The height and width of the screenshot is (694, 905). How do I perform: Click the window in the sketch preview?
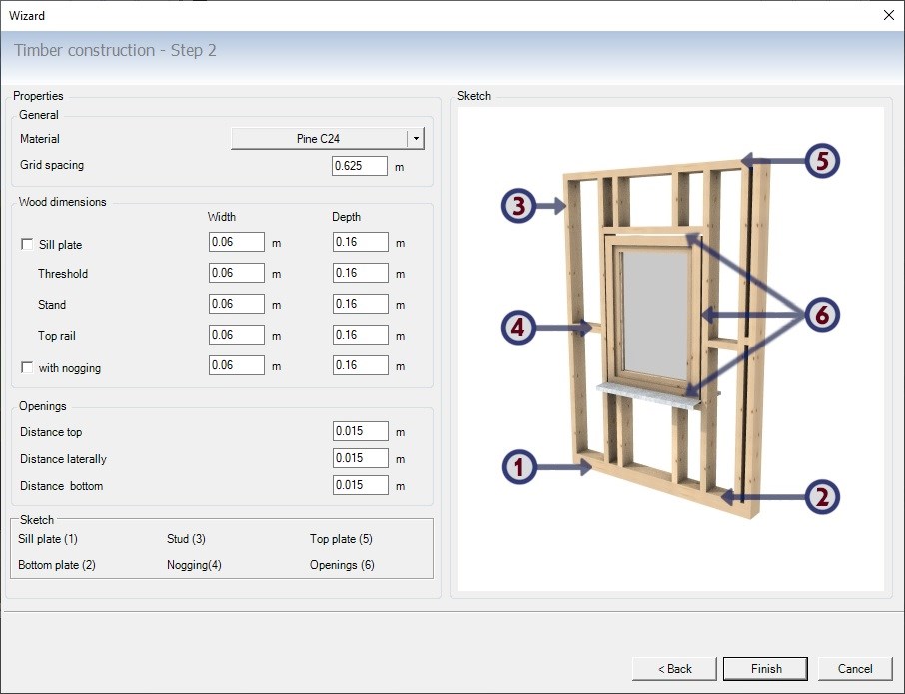click(654, 315)
